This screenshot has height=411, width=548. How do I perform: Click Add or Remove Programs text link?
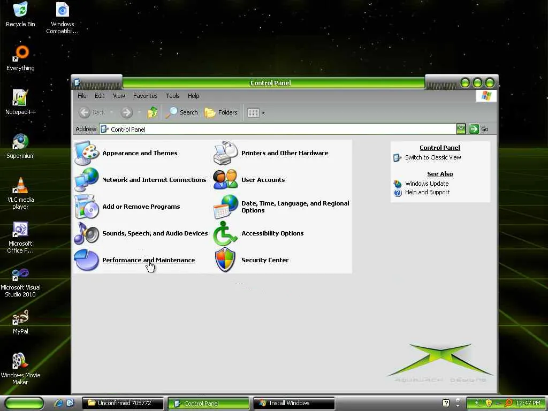141,207
